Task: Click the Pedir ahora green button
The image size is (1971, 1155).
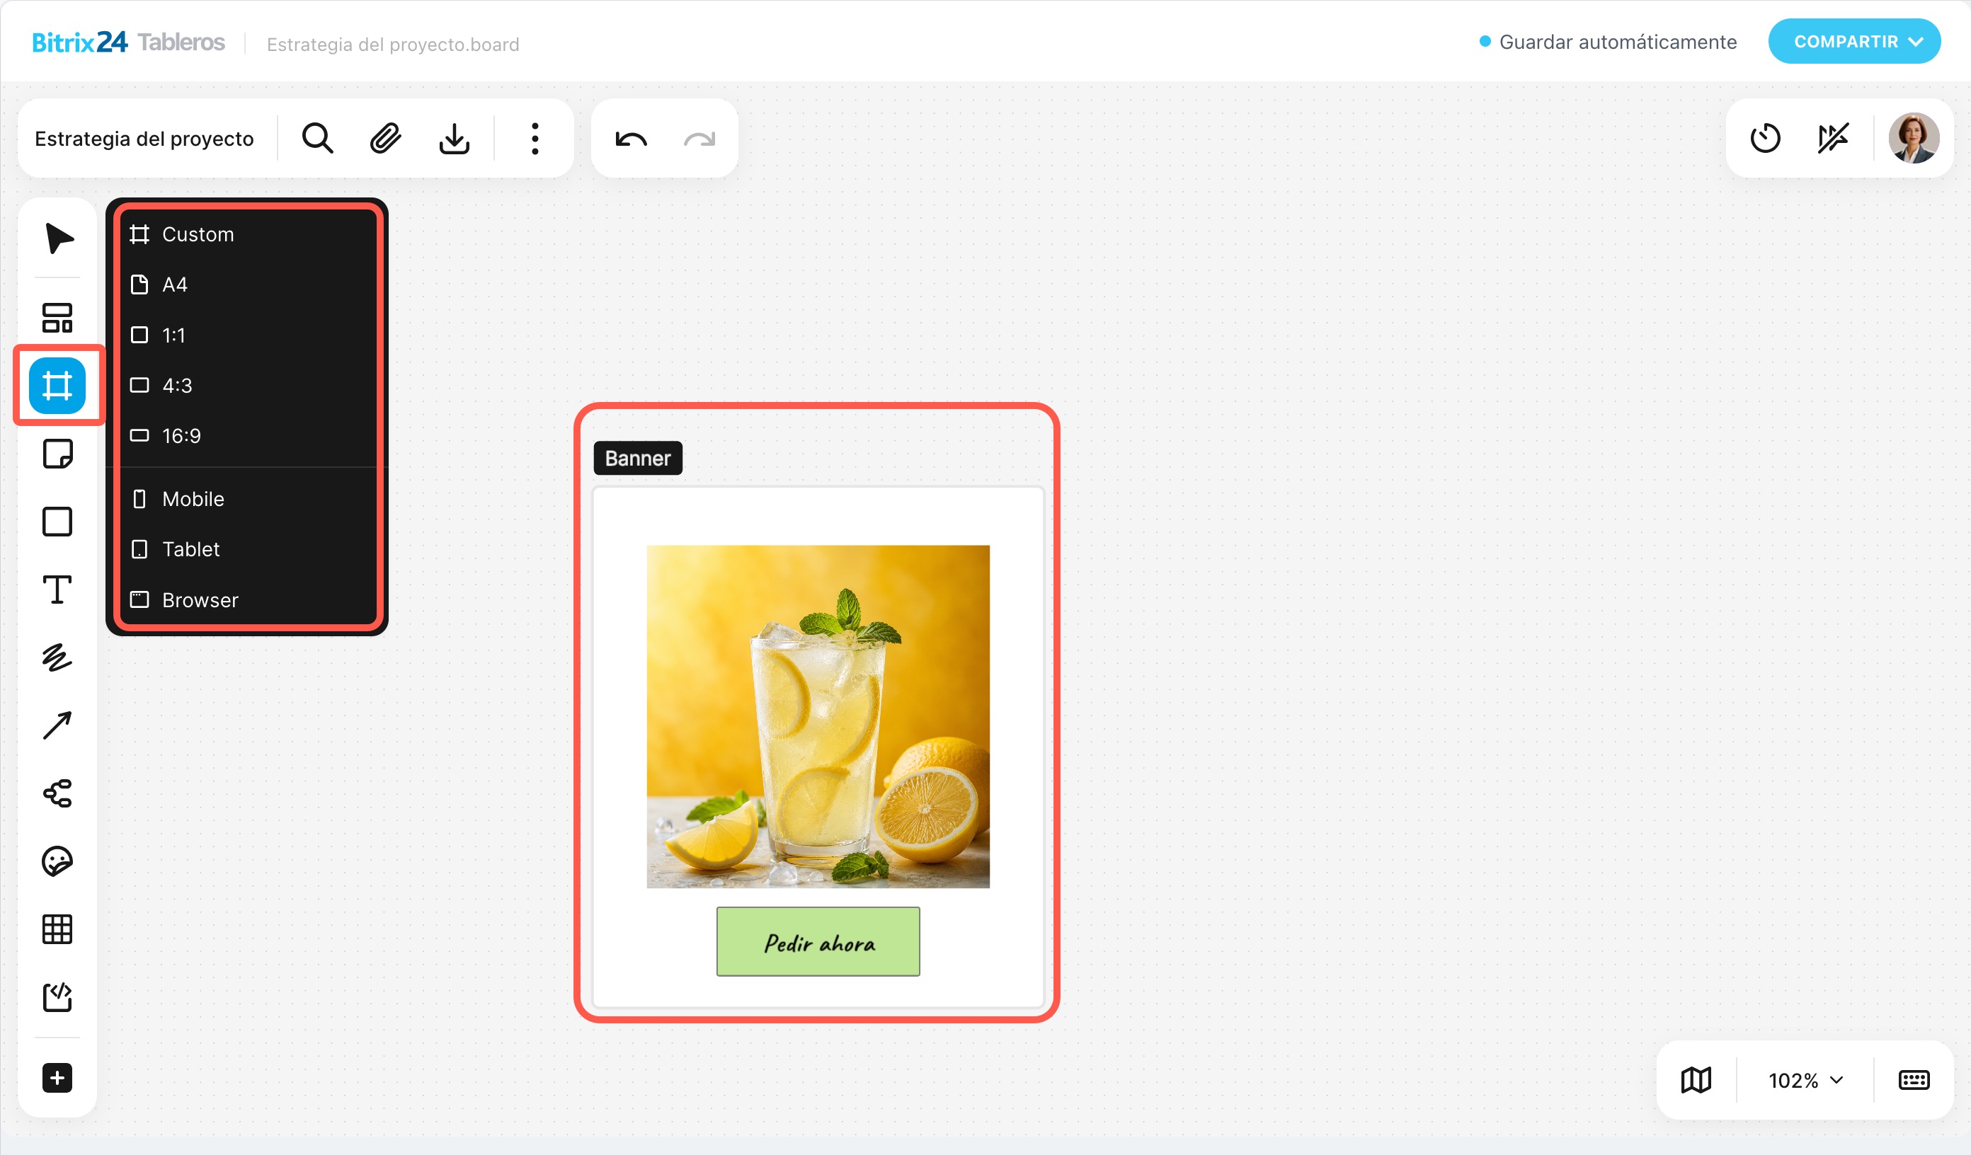Action: pyautogui.click(x=818, y=941)
